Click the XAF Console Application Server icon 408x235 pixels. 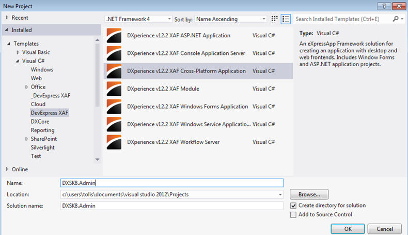coord(114,53)
